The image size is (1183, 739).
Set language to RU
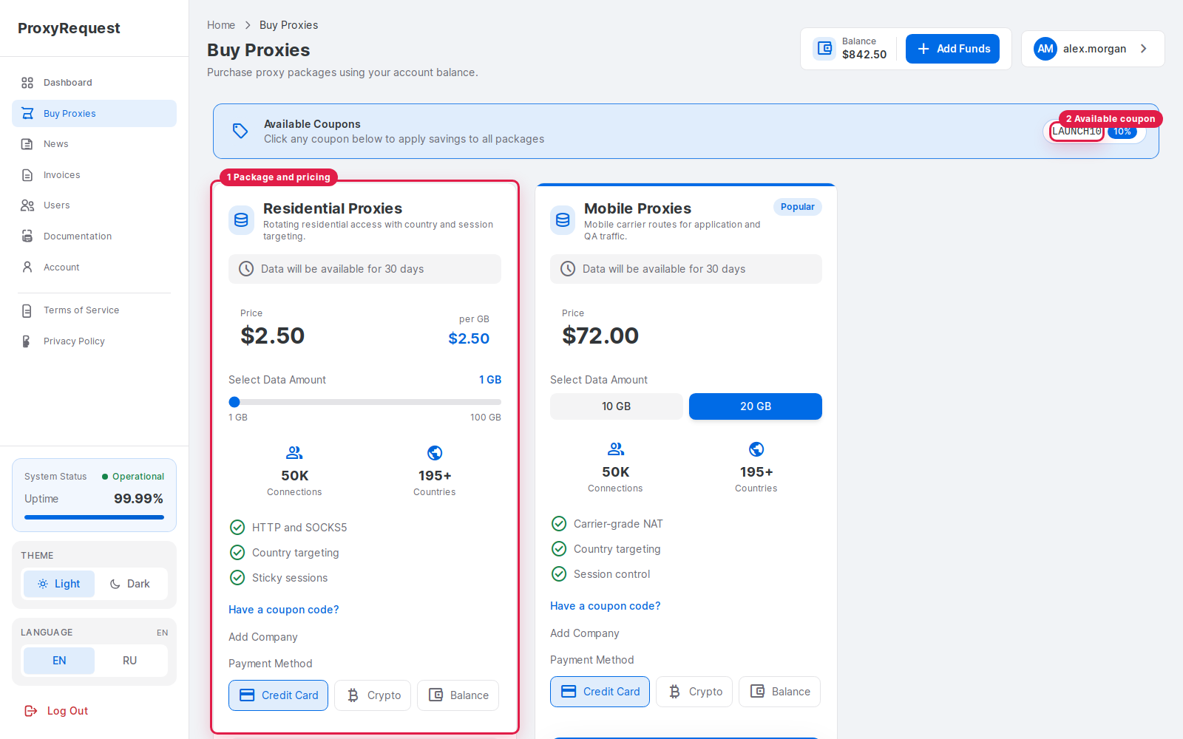[130, 661]
